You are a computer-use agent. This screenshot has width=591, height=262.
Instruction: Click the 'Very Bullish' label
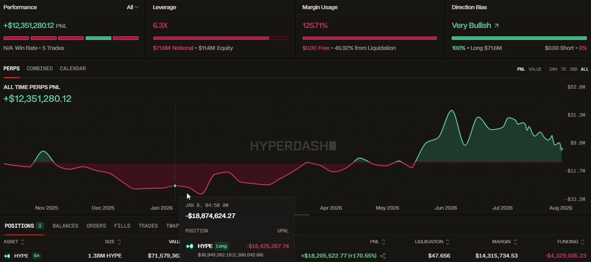click(x=472, y=26)
